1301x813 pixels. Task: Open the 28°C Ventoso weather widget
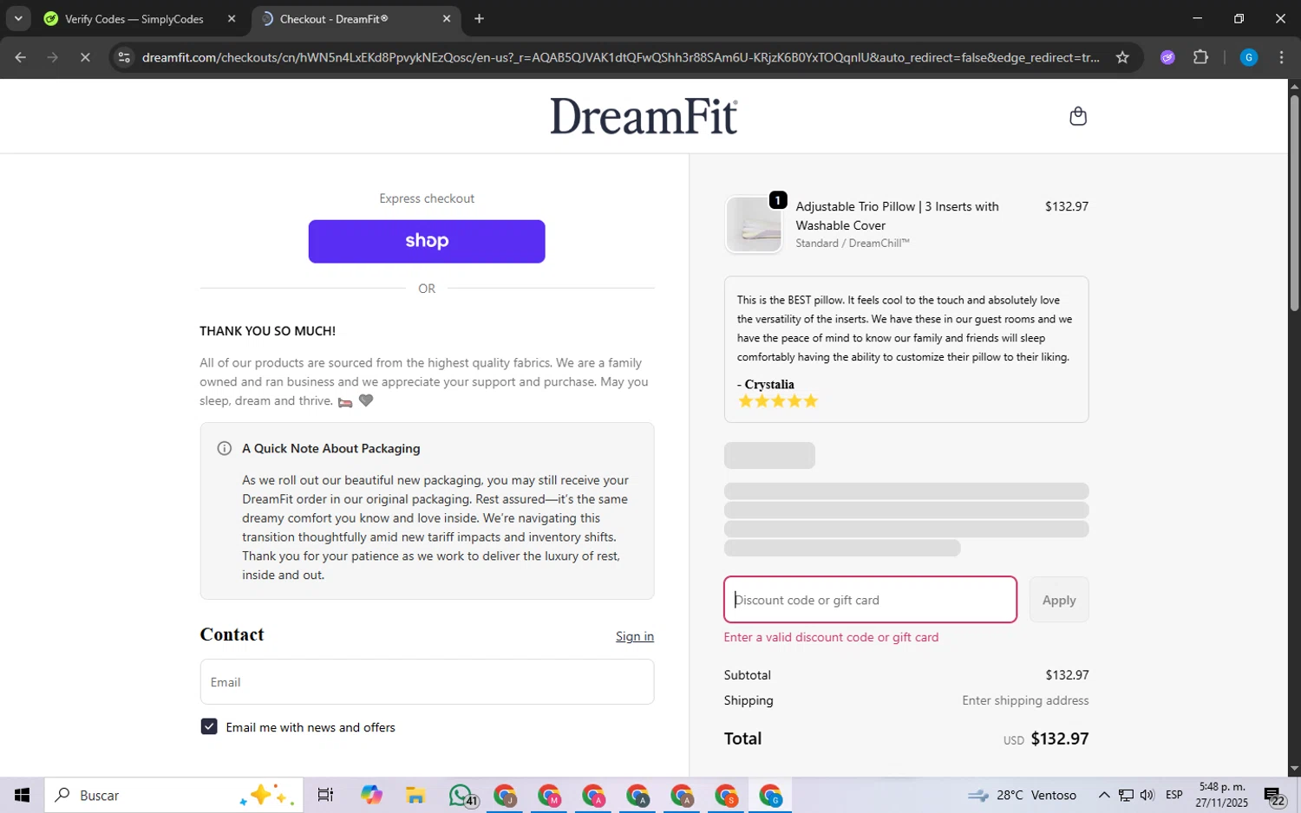[1022, 795]
